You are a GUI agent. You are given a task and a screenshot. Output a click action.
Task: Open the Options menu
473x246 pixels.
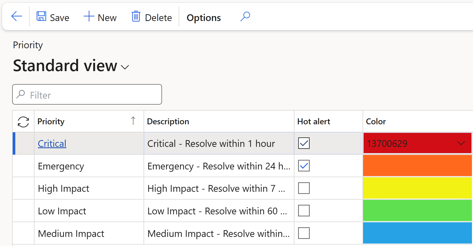click(x=203, y=17)
